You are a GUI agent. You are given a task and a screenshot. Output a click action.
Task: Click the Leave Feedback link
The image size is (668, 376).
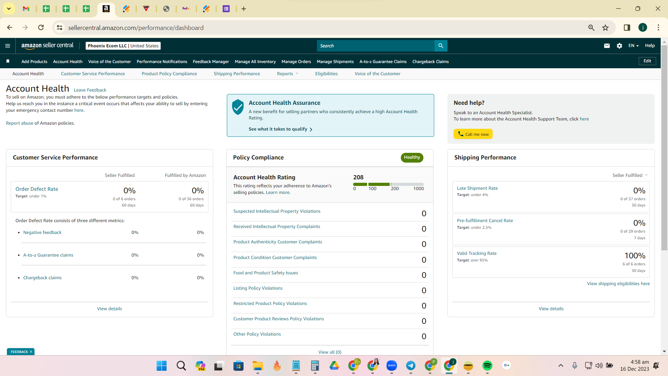[x=90, y=90]
